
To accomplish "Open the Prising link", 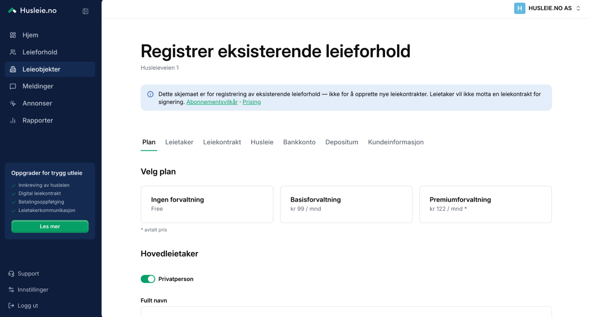I will [252, 102].
